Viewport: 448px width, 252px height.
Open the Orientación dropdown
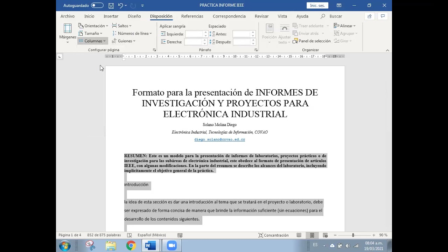coord(93,26)
